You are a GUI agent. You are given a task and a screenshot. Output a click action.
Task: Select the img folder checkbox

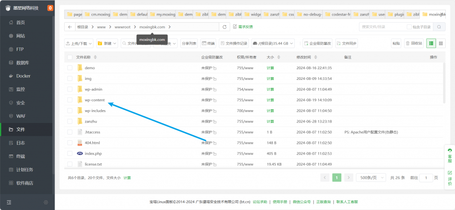(x=70, y=79)
